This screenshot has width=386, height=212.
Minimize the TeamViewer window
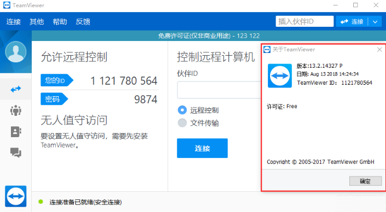[336, 5]
